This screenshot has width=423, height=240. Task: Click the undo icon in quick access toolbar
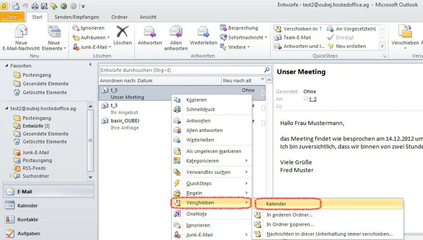[25, 6]
